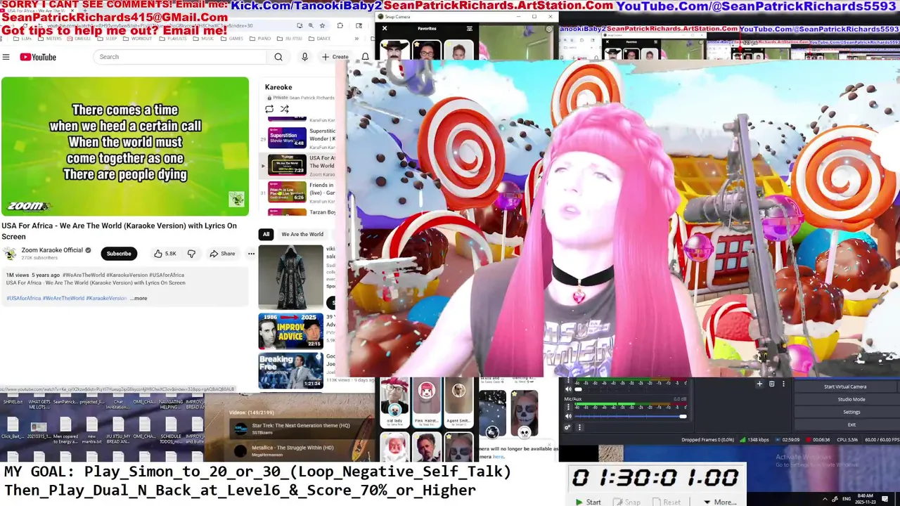This screenshot has height=506, width=900.
Task: Open browser extensions puzzle icon
Action: point(340,25)
